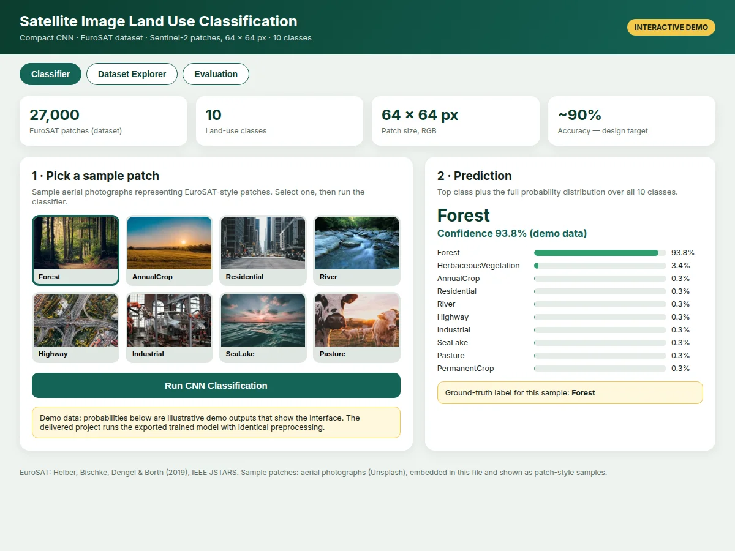Viewport: 735px width, 551px height.
Task: Click the EuroSAT citation footer text
Action: click(x=313, y=473)
